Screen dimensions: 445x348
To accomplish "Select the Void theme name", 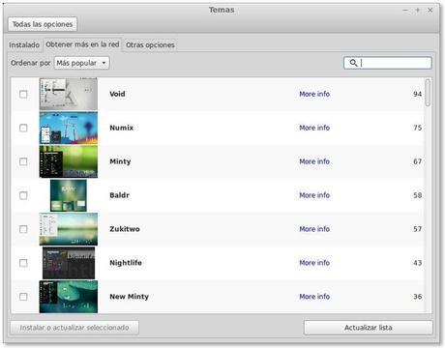I will (117, 94).
